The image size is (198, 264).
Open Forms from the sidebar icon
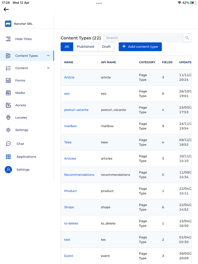click(8, 80)
